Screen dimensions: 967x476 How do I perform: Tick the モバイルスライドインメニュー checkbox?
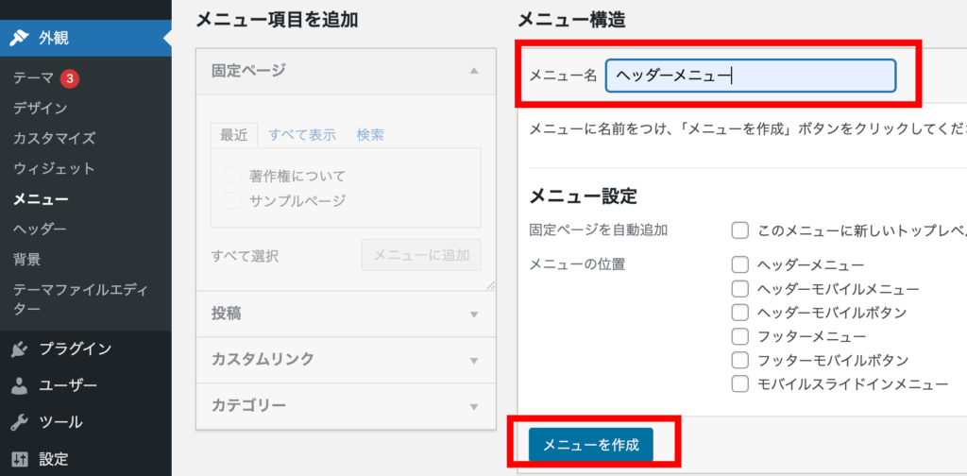click(x=740, y=384)
